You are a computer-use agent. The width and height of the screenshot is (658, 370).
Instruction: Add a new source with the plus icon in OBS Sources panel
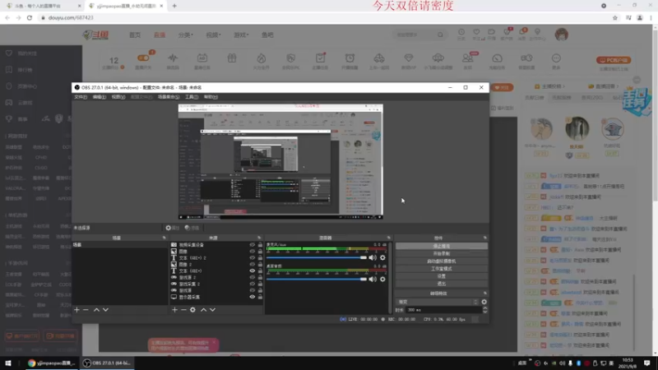(174, 310)
